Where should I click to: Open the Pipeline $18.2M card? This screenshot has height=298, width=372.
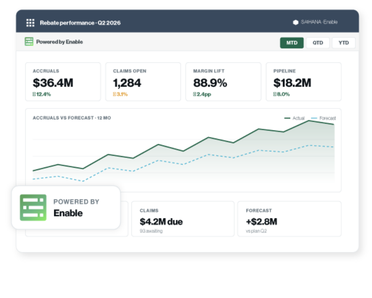(304, 82)
